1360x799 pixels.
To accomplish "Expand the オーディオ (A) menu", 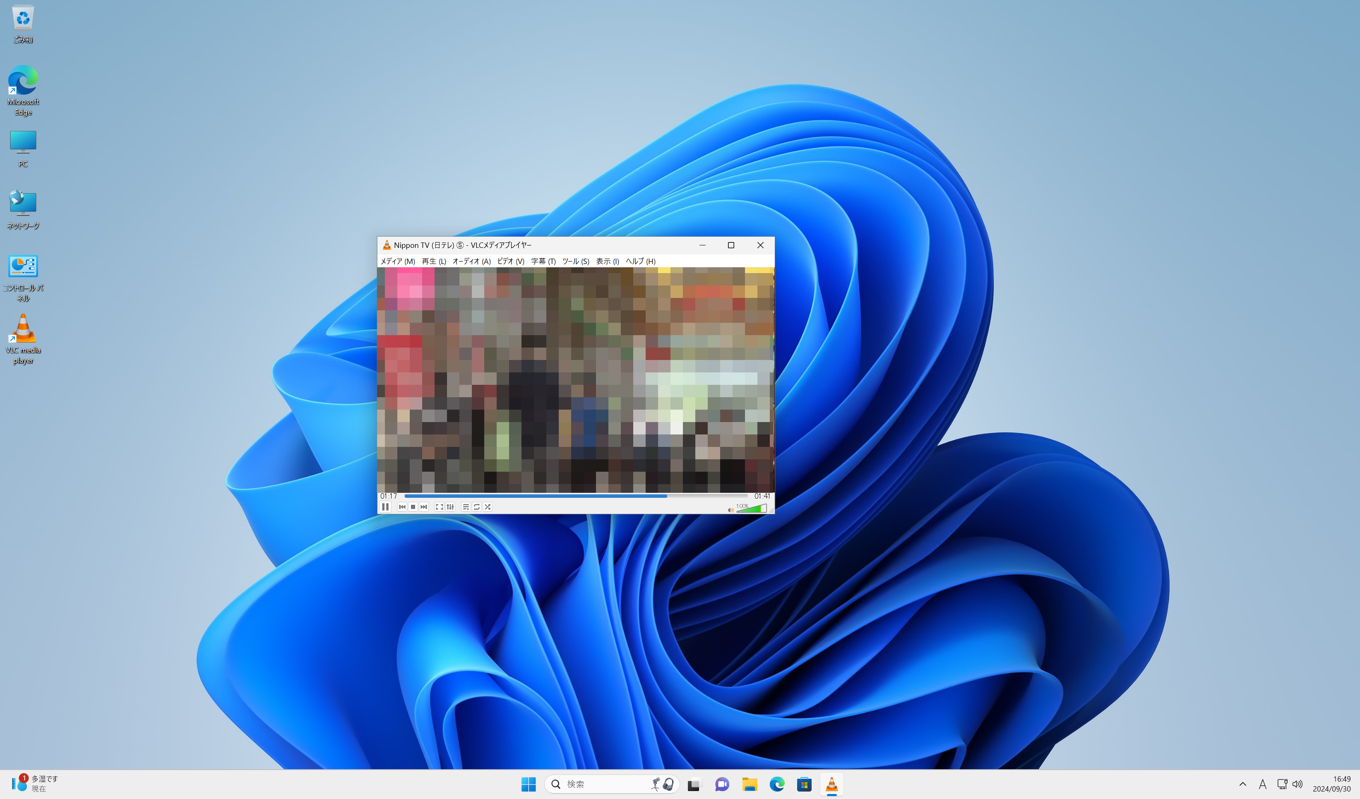I will pyautogui.click(x=471, y=261).
